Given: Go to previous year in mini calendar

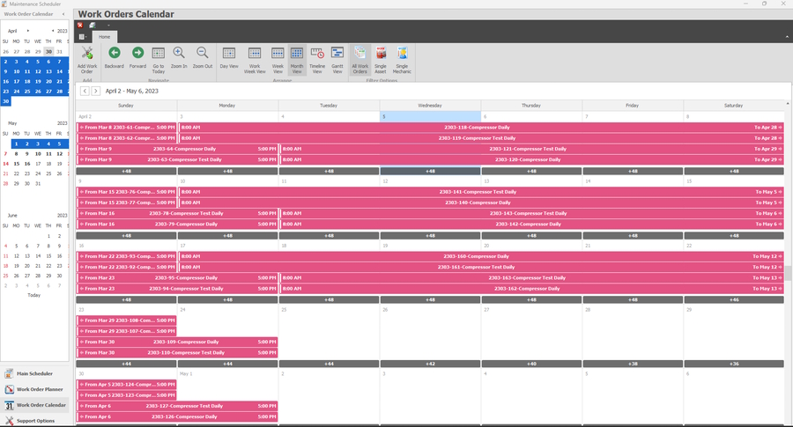Looking at the screenshot, I should (53, 31).
